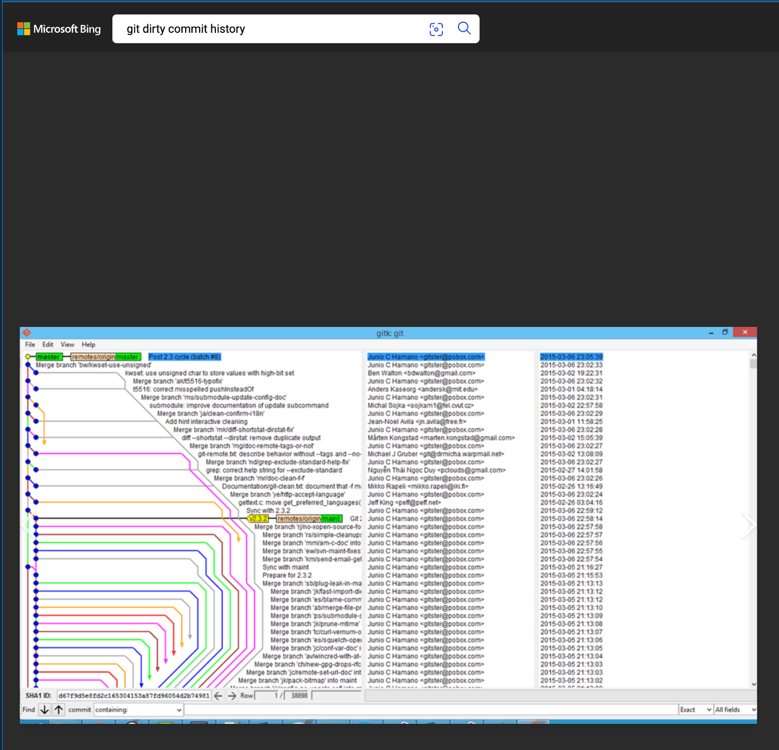Select commit 'Add hint interactive cleaning'
The width and height of the screenshot is (779, 750).
(x=206, y=421)
